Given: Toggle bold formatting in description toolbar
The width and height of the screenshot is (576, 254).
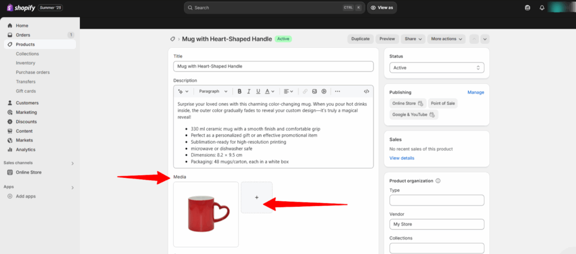Looking at the screenshot, I should pos(240,91).
